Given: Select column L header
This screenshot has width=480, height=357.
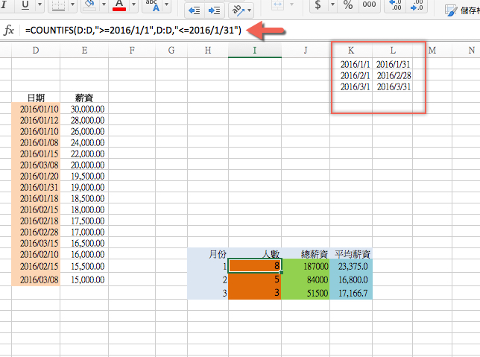Looking at the screenshot, I should tap(393, 50).
